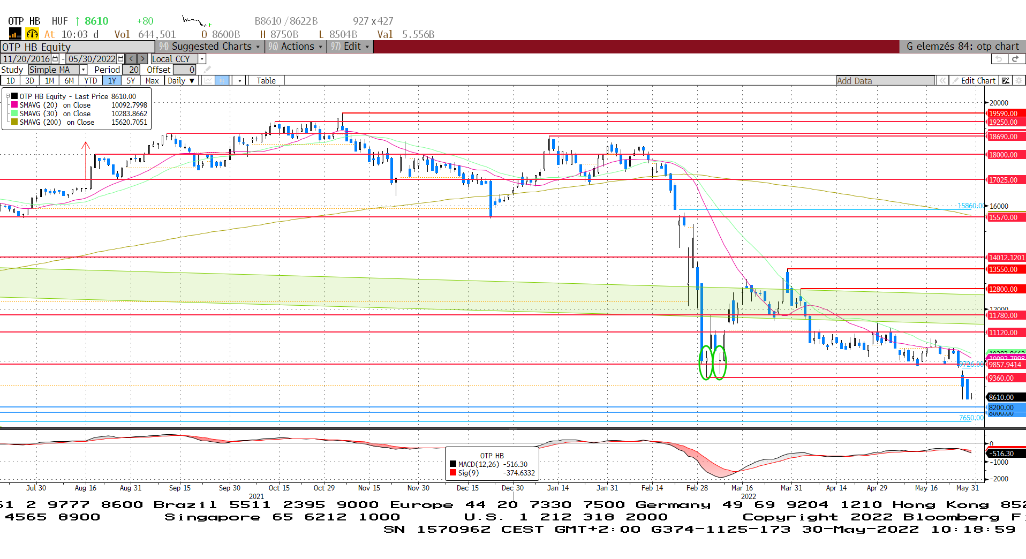This screenshot has height=559, width=1026.
Task: Click the end date 05/30/2022 field
Action: click(92, 59)
